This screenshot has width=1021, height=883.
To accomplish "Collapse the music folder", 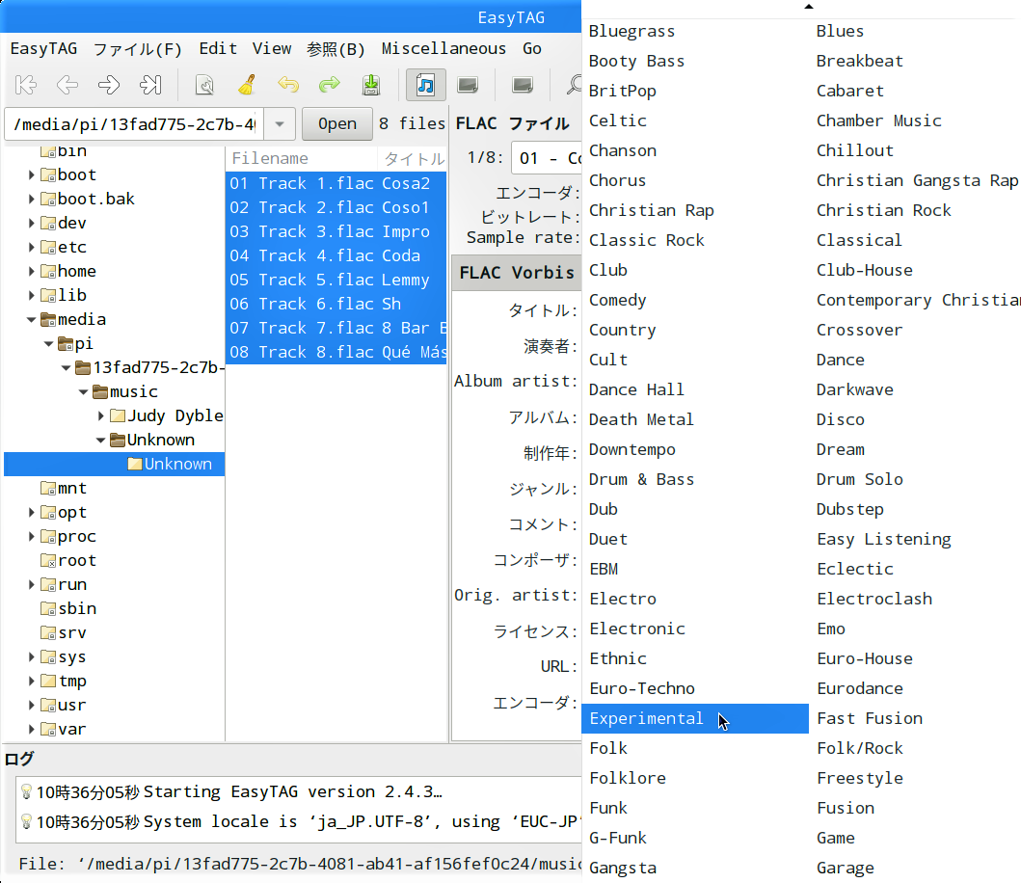I will [x=83, y=391].
